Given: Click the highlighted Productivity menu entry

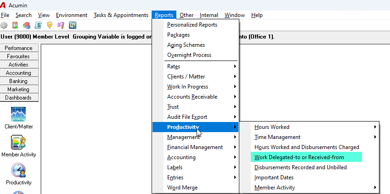Looking at the screenshot, I should pos(195,127).
